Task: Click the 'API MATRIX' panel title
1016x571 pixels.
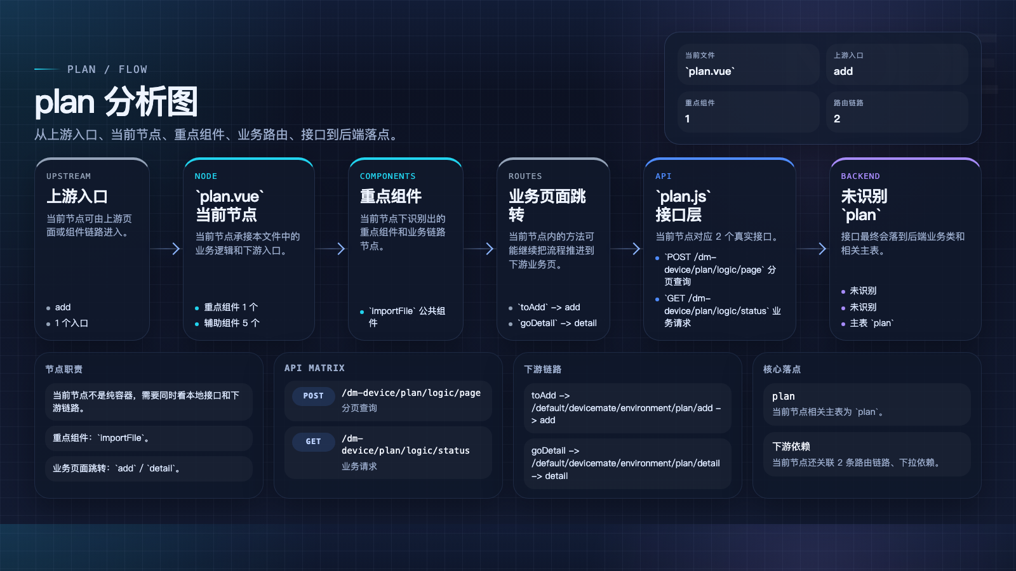Action: [x=314, y=368]
